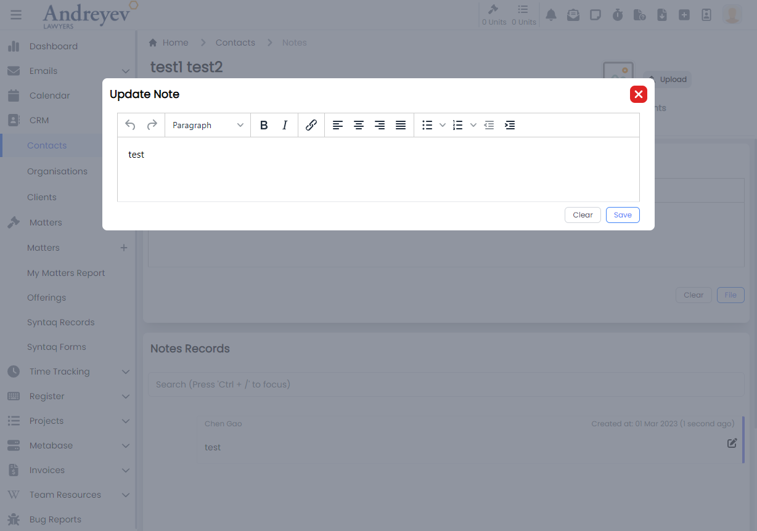Align text right in the editor
The image size is (757, 531).
coord(380,125)
